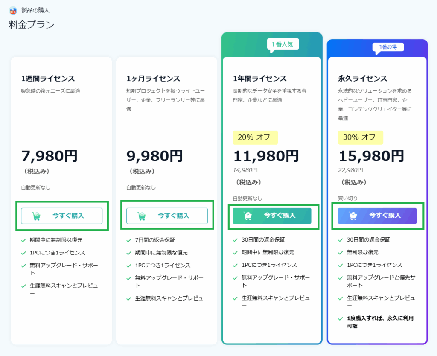Click 今すぐ購入 for the 1ヶ月ライセンス plan
Screen dimensions: 437x356
[x=166, y=216]
